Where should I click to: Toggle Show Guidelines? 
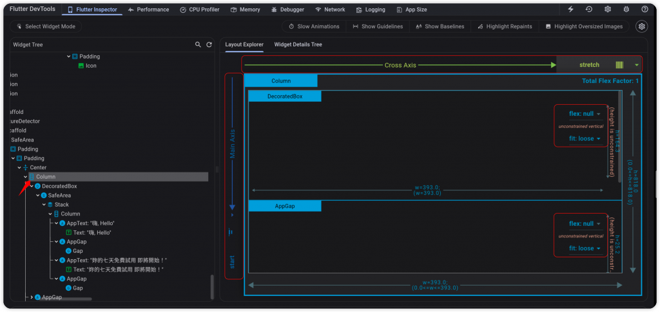coord(378,26)
